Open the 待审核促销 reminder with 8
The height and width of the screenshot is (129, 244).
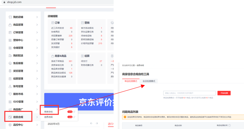(86, 36)
